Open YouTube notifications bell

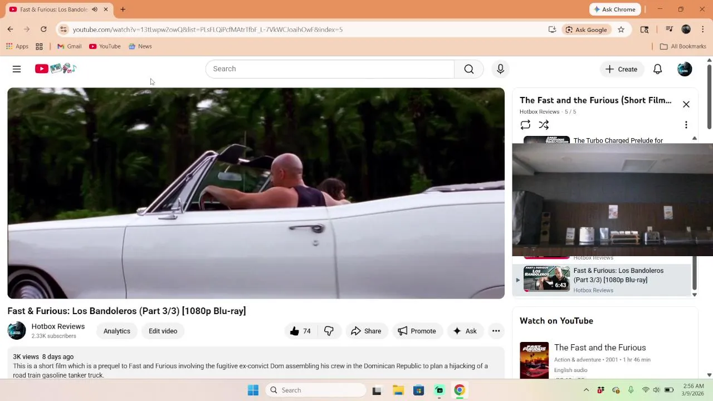pos(657,69)
